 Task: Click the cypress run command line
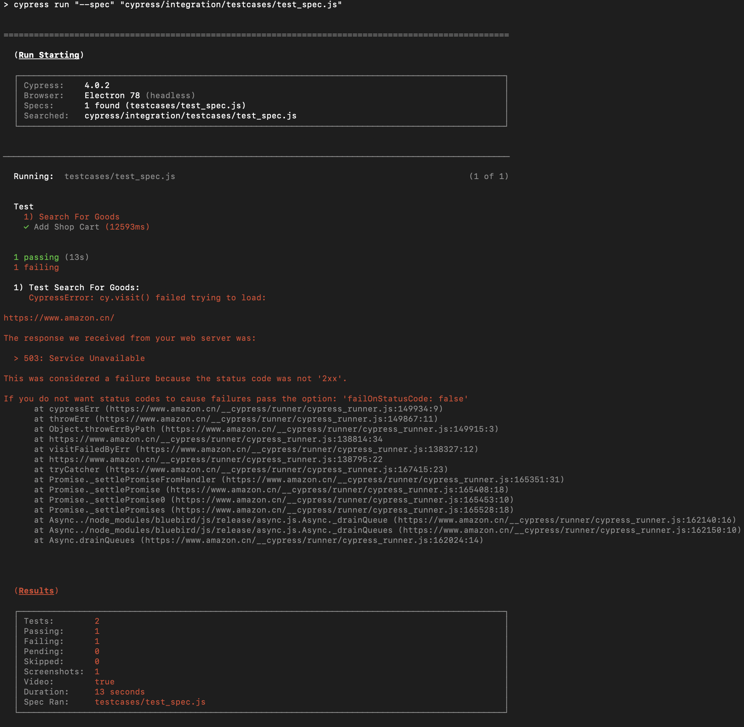(173, 5)
